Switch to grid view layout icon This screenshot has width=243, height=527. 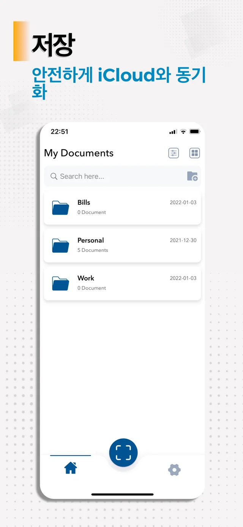pyautogui.click(x=195, y=153)
